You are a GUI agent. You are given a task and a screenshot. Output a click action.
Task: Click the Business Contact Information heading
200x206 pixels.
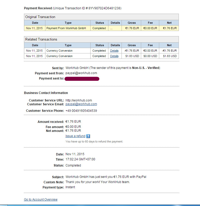tap(46, 93)
